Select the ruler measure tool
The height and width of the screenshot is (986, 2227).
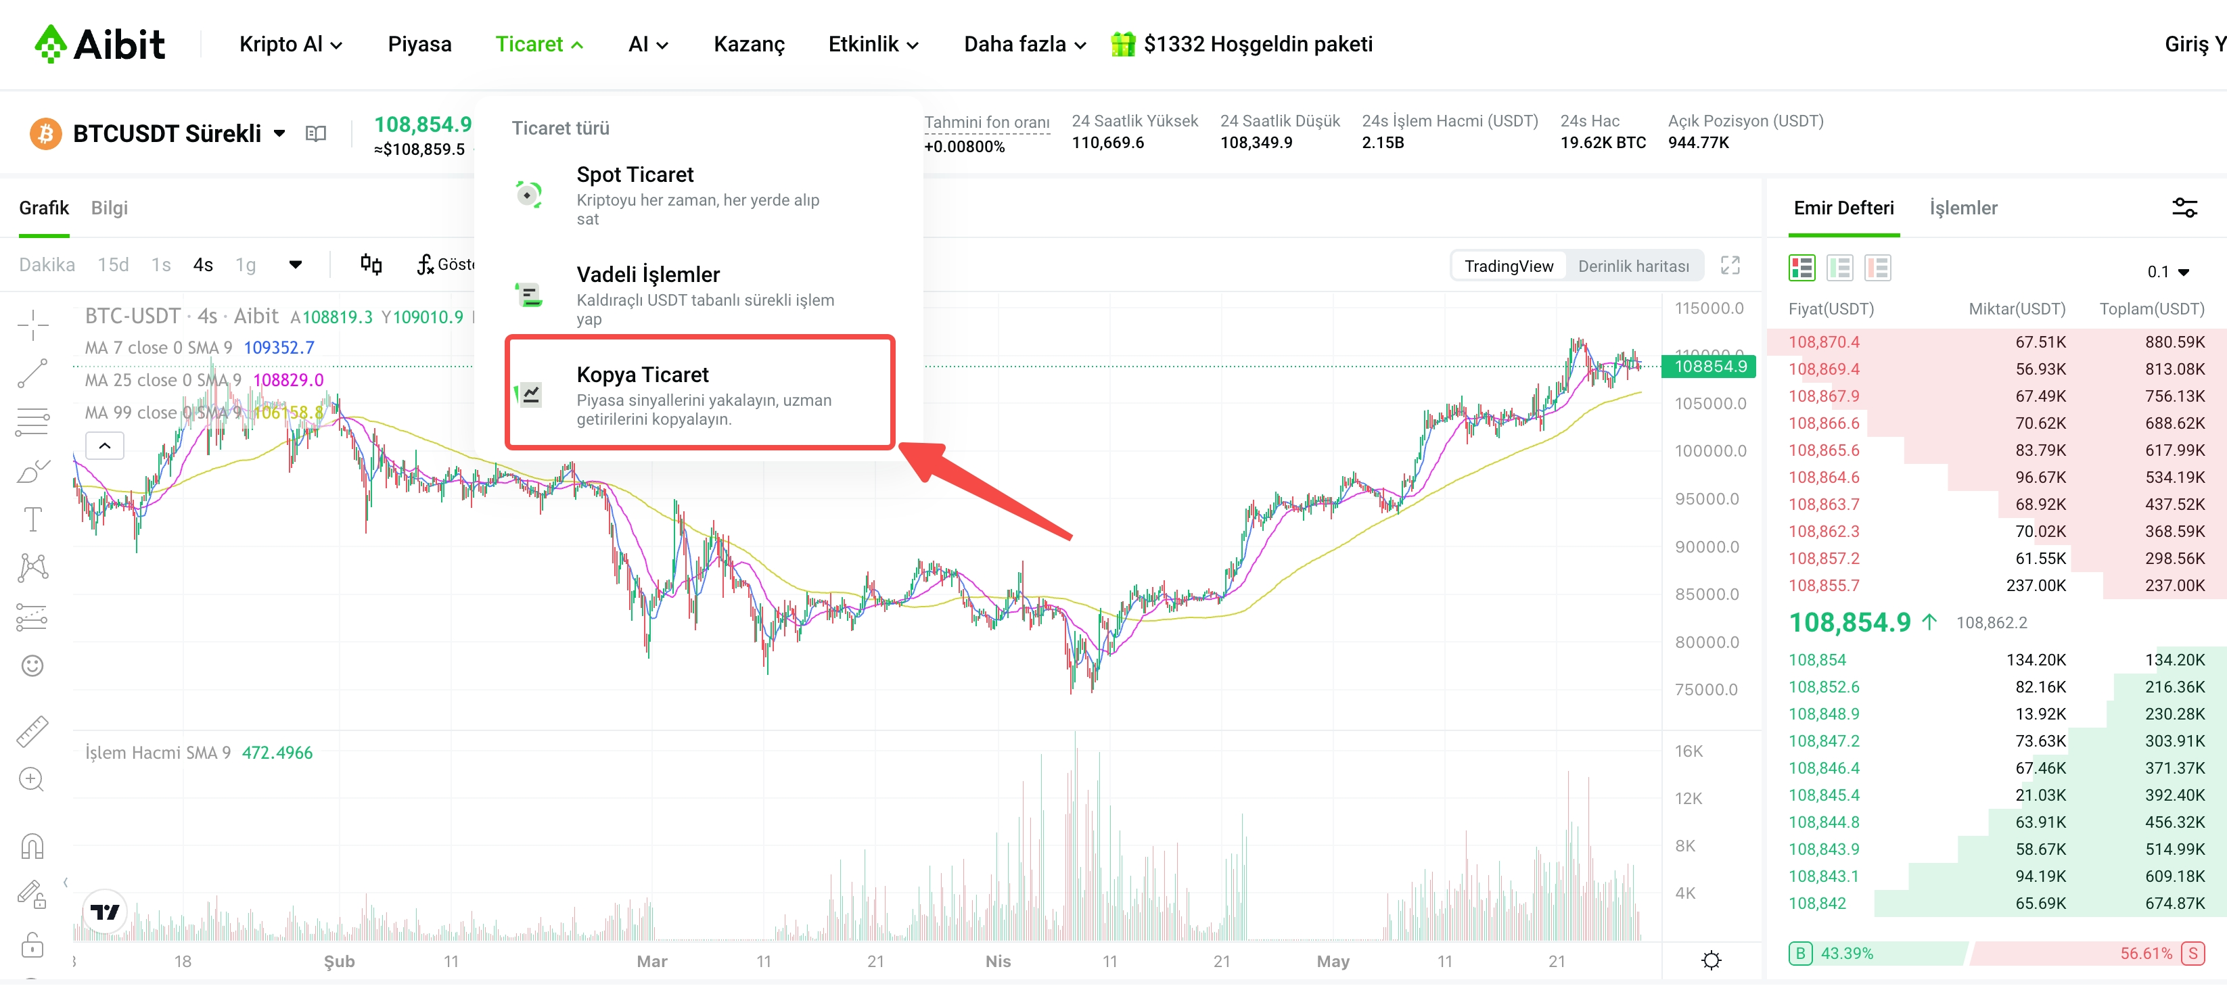tap(33, 731)
